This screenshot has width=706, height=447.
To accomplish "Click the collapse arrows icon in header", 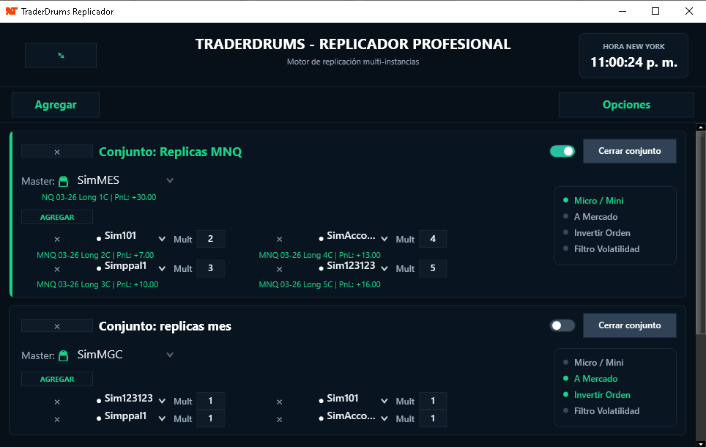I will 61,56.
